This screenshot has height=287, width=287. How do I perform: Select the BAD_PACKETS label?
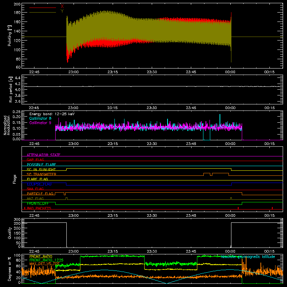pyautogui.click(x=39, y=208)
